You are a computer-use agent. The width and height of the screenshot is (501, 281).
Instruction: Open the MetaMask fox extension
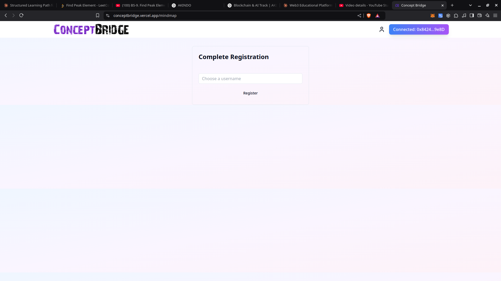(432, 16)
